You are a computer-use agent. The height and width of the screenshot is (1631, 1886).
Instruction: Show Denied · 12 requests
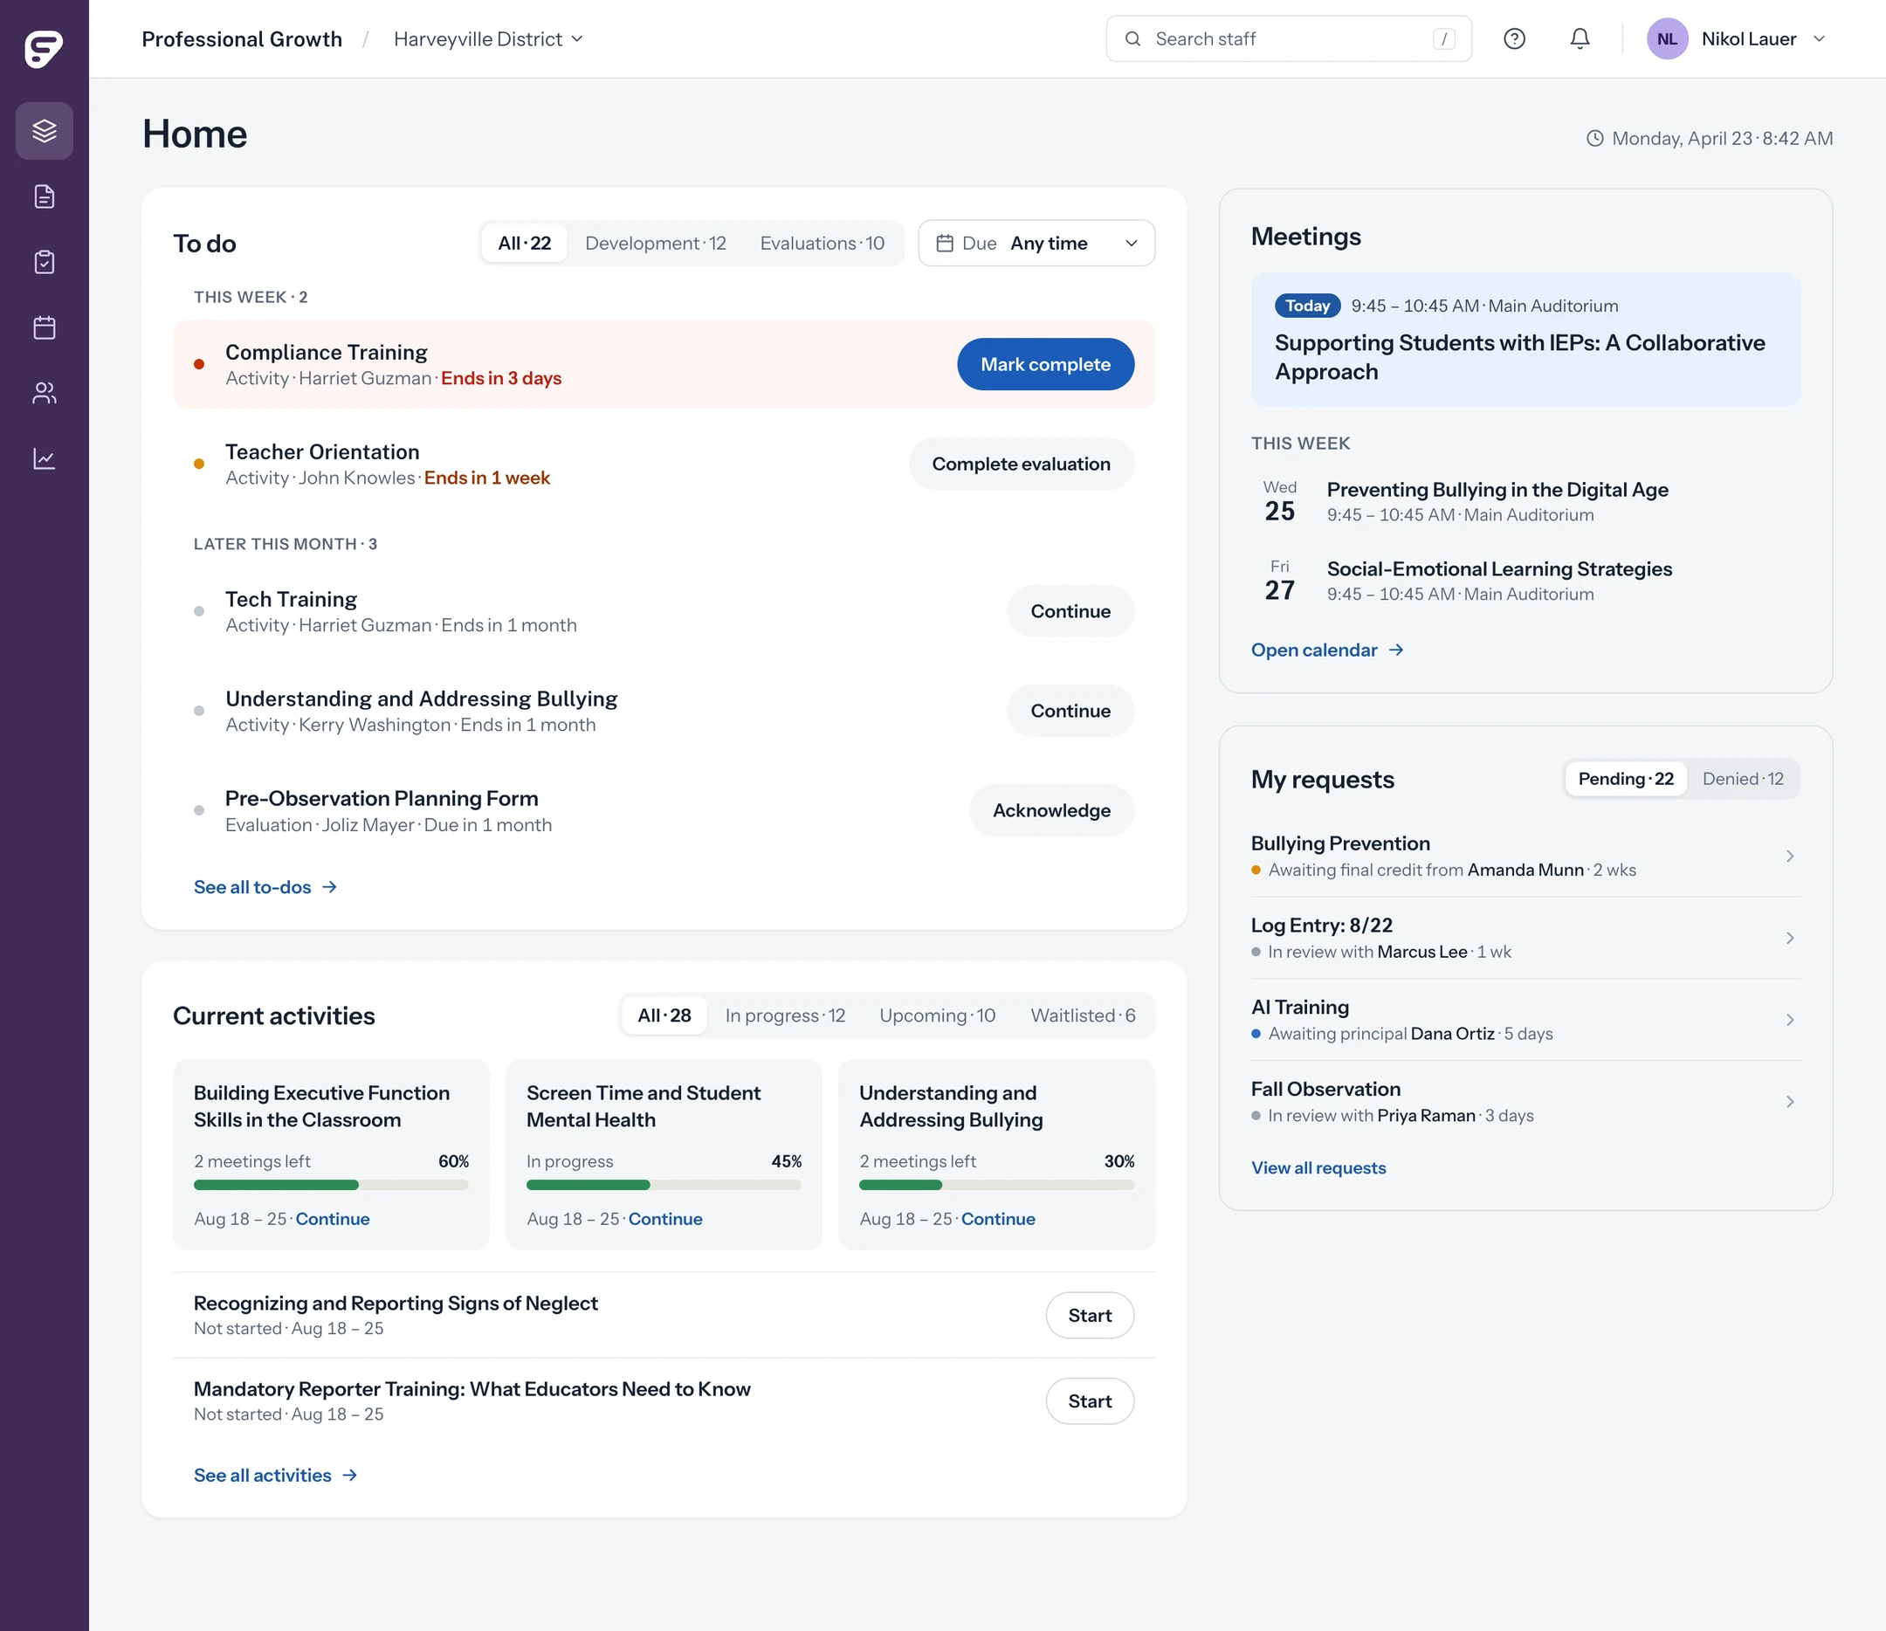pyautogui.click(x=1743, y=779)
